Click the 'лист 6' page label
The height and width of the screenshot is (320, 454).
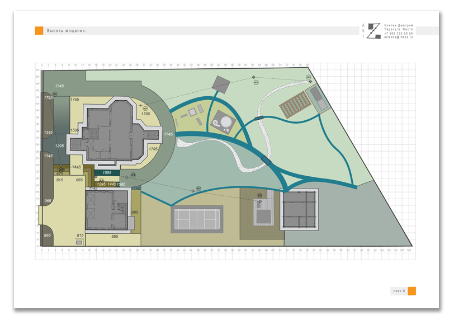coord(399,291)
